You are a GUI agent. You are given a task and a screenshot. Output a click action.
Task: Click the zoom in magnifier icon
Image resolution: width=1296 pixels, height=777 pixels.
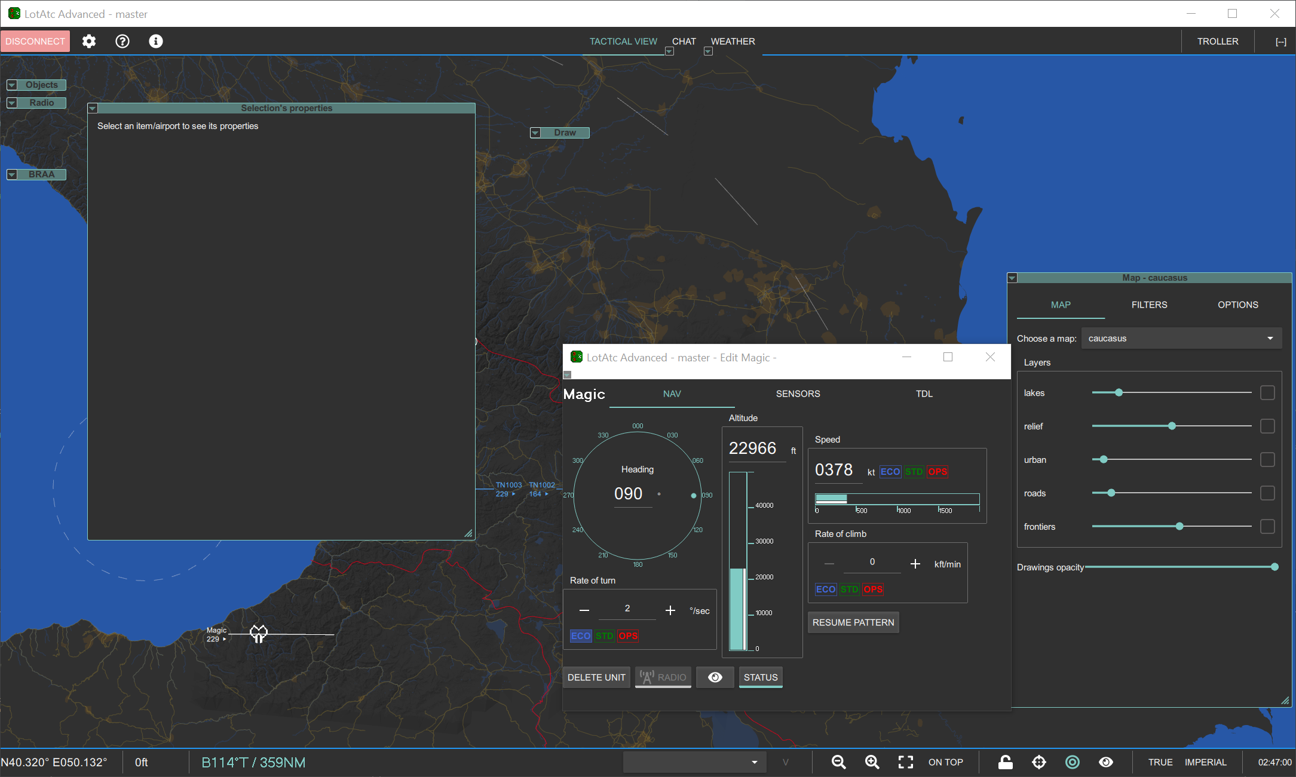click(x=872, y=762)
